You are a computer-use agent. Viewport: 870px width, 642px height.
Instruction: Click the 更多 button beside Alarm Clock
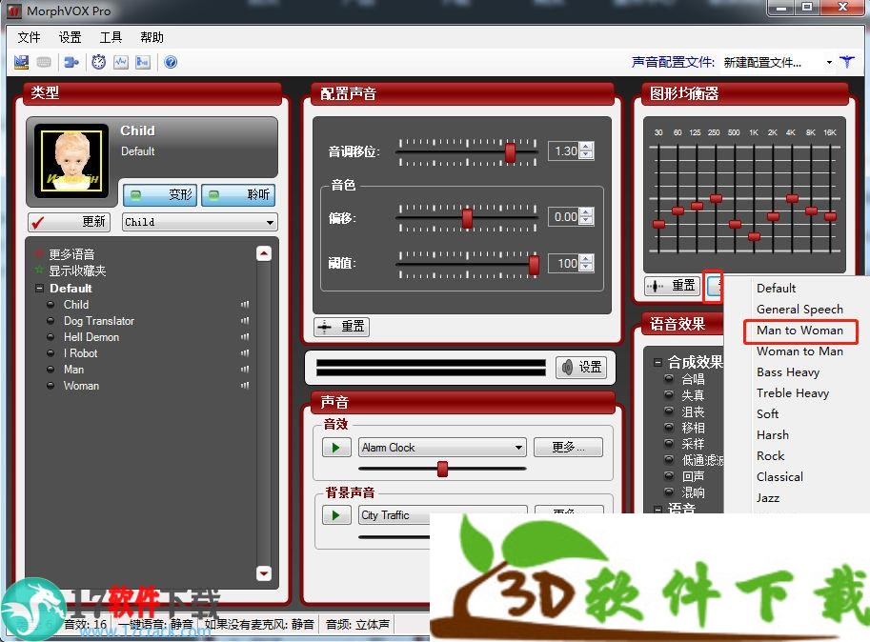568,447
